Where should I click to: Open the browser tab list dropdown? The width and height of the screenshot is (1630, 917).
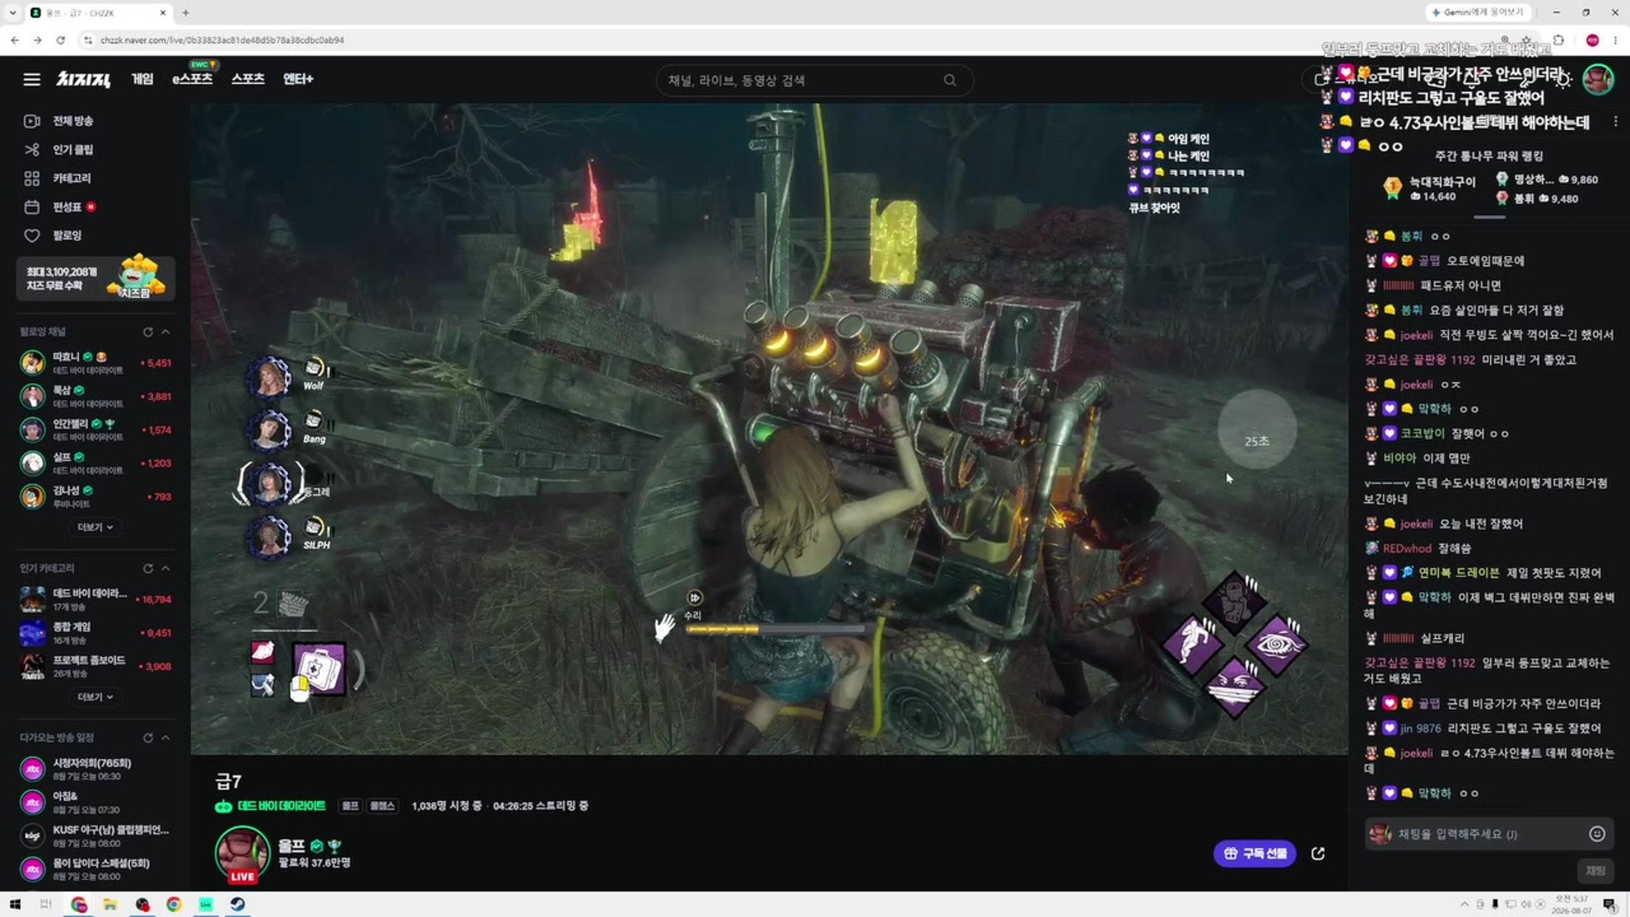pyautogui.click(x=12, y=13)
